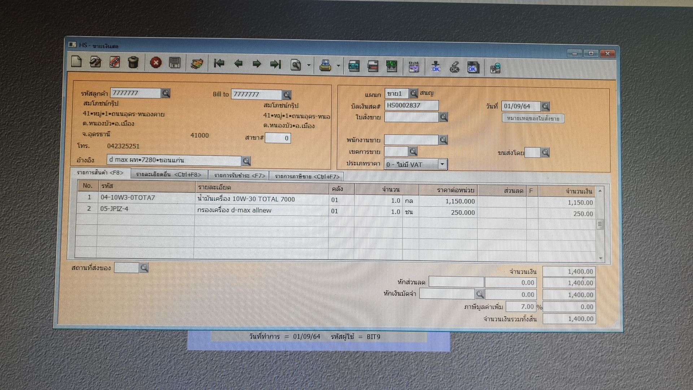Go to the previous record arrow
693x390 pixels.
pos(238,64)
